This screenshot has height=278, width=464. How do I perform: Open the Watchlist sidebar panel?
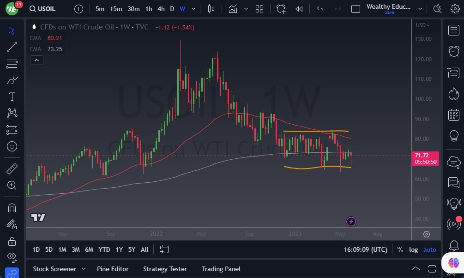coord(453,30)
